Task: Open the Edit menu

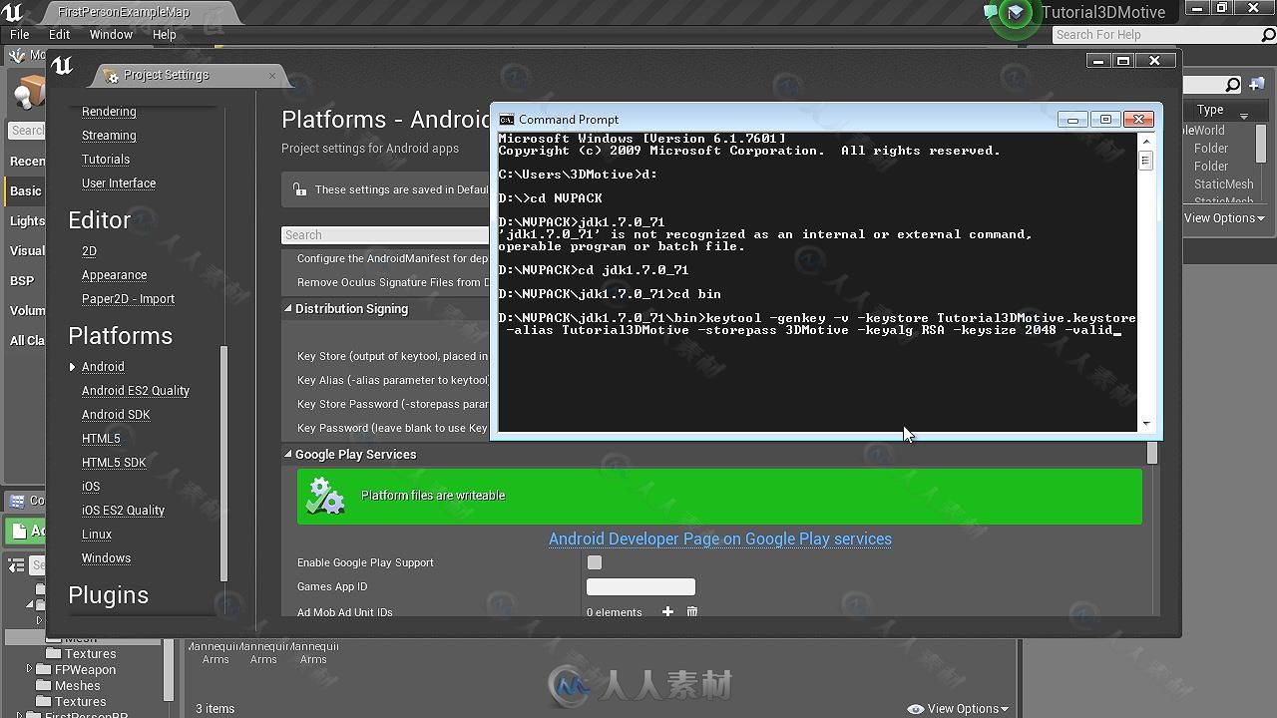Action: 60,34
